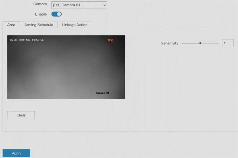This screenshot has width=238, height=158.
Task: Click the Sensitivity slider handle
Action: (200, 43)
